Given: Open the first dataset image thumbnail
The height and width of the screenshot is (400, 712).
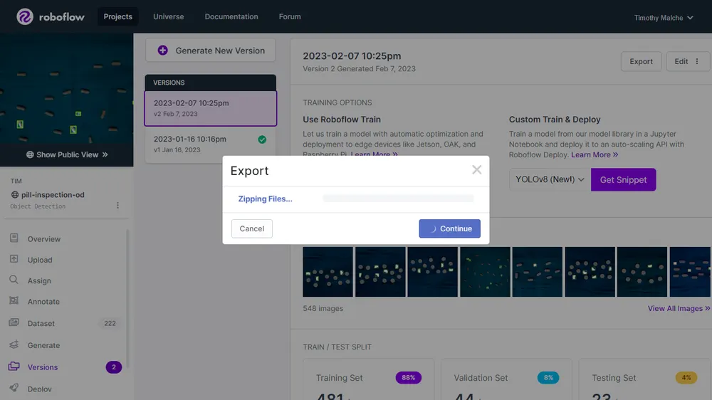Looking at the screenshot, I should click(x=328, y=272).
